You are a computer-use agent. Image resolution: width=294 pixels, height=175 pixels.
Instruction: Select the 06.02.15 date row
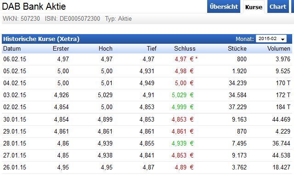[147, 59]
